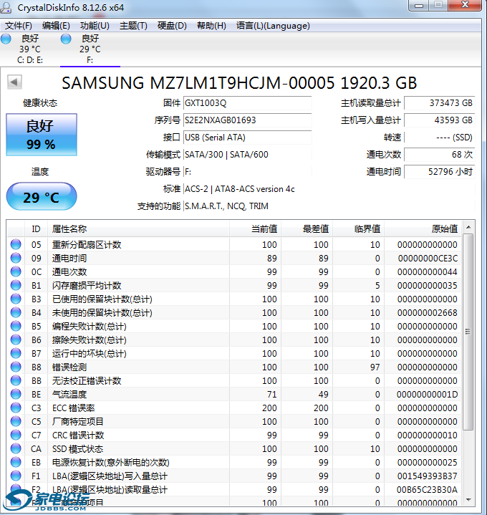487x515 pixels.
Task: Click the scroll down arrow of the attribute list
Action: point(468,499)
